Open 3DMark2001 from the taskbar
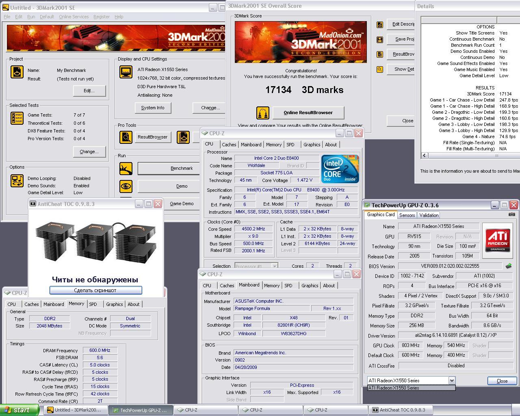 [76, 410]
